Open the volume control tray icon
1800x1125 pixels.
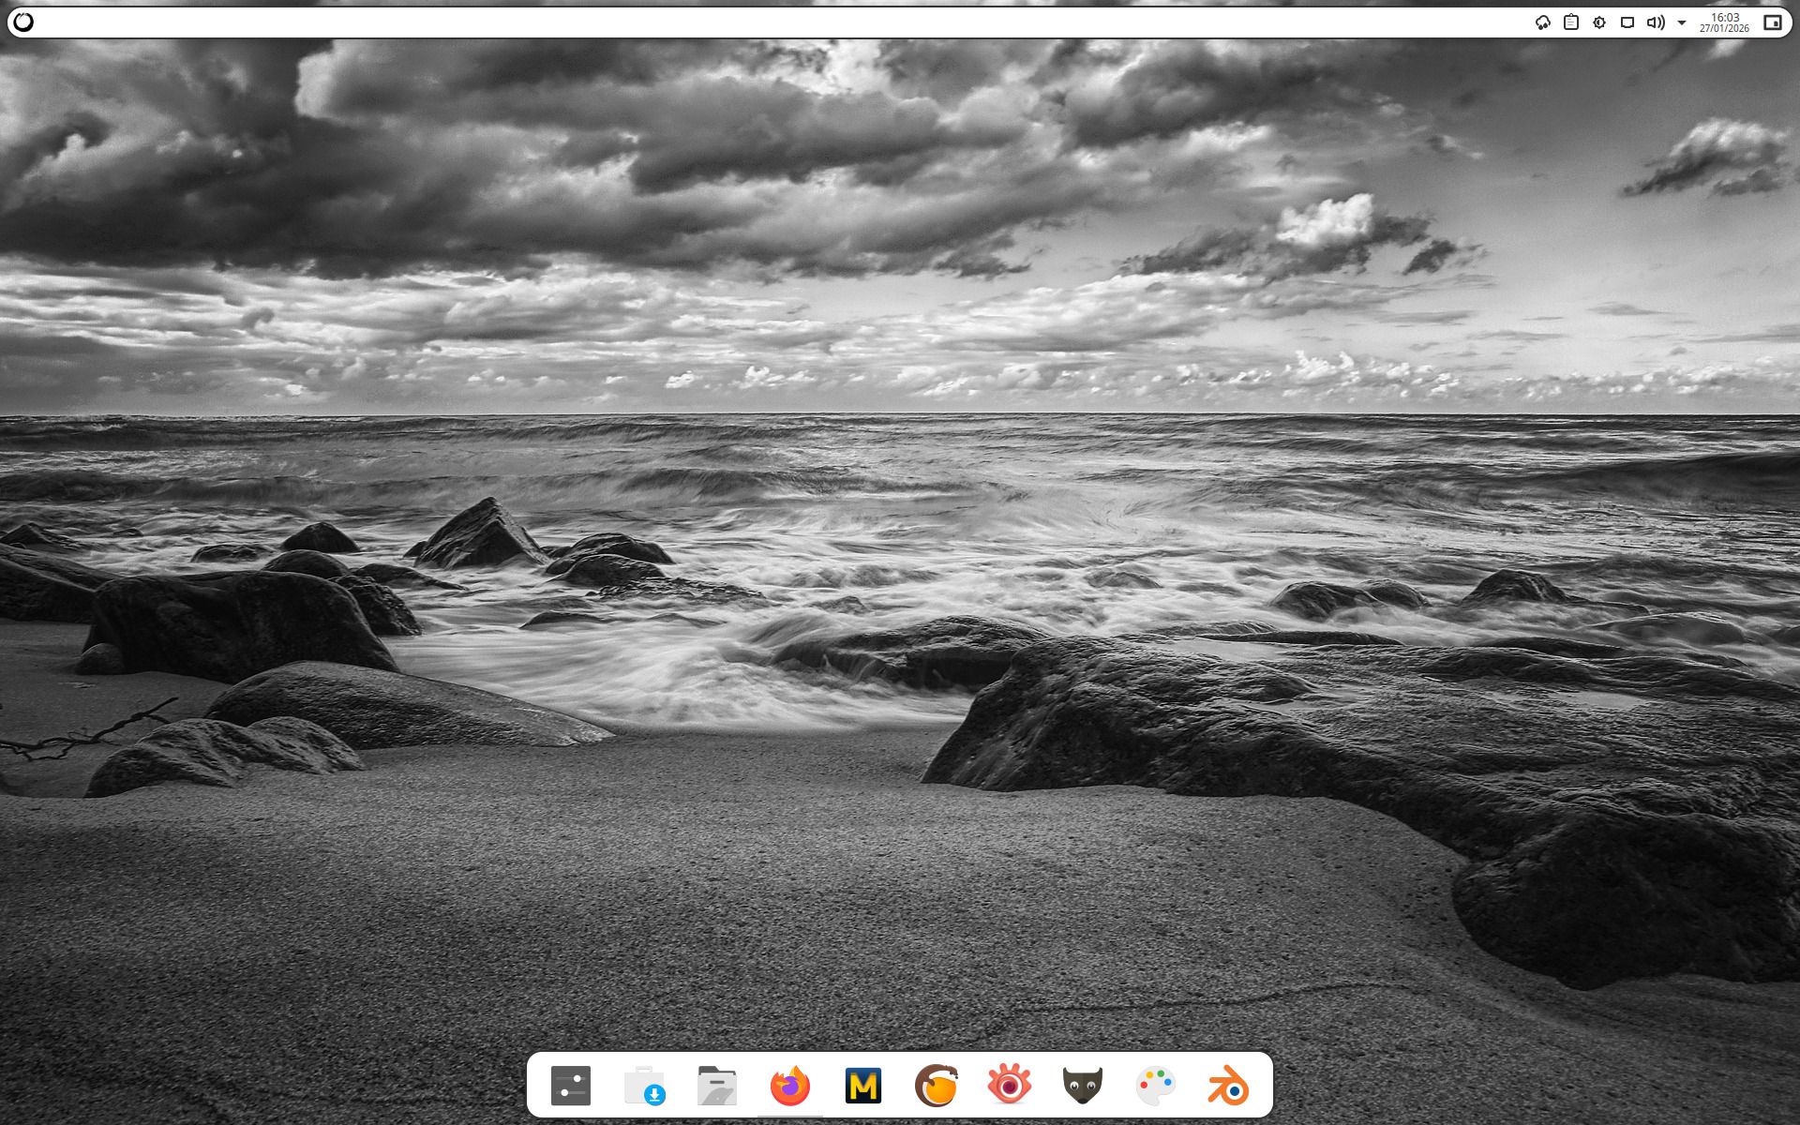[x=1656, y=22]
